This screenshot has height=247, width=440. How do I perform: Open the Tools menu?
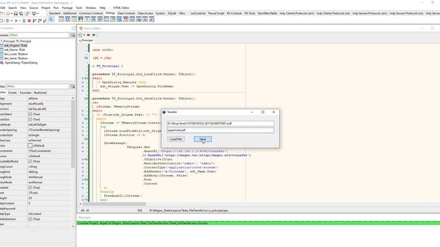[79, 8]
